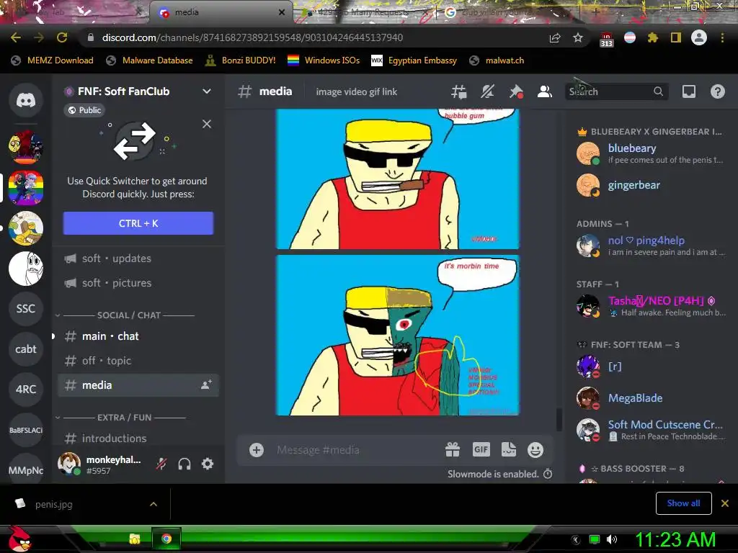Open the off topic channel
Image resolution: width=738 pixels, height=553 pixels.
click(138, 361)
